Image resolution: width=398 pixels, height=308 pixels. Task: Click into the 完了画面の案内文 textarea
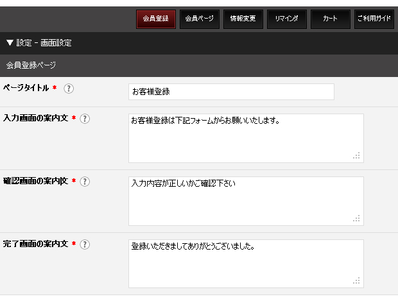point(246,264)
